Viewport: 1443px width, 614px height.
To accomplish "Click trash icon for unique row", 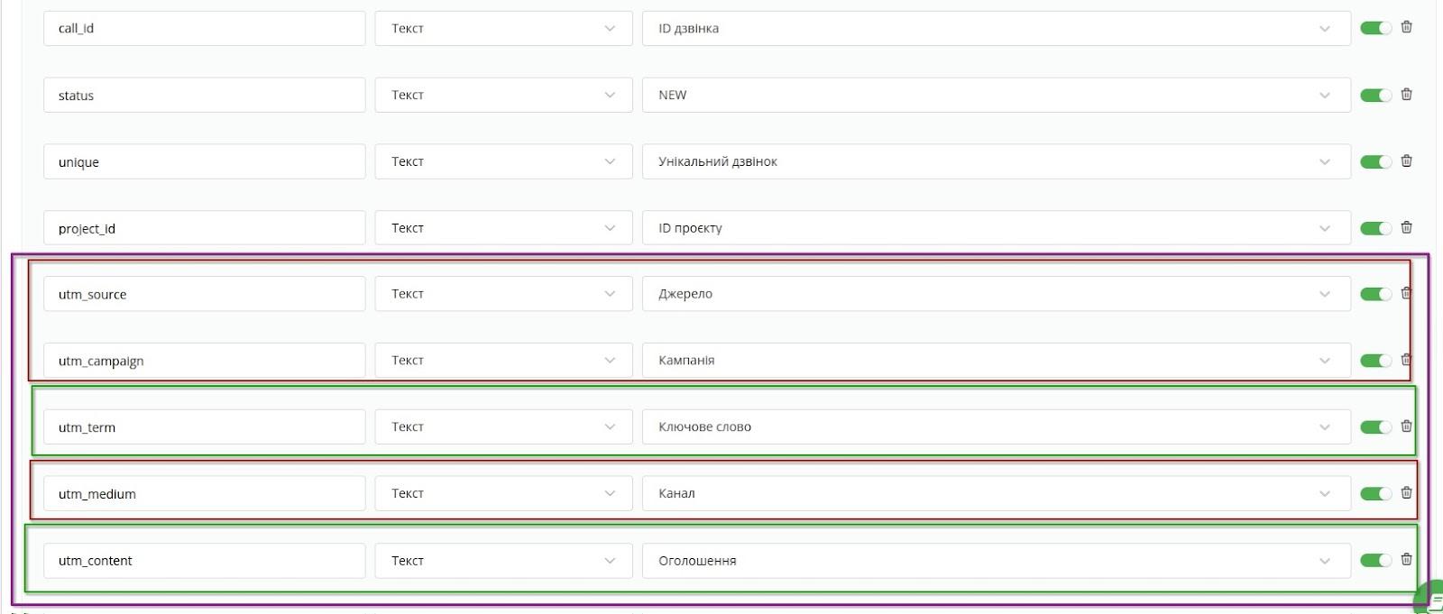I will (x=1406, y=160).
